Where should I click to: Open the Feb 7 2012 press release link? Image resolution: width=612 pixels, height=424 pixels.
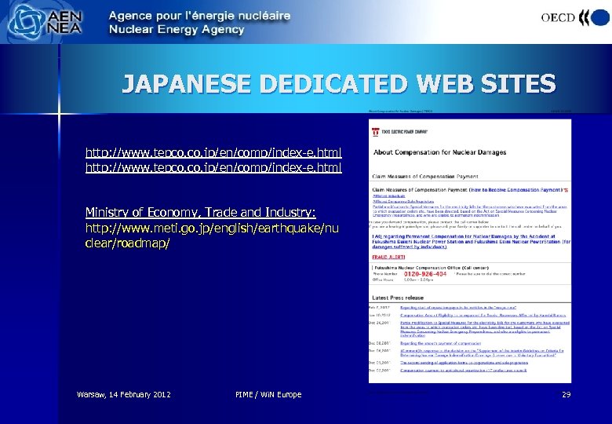458,308
